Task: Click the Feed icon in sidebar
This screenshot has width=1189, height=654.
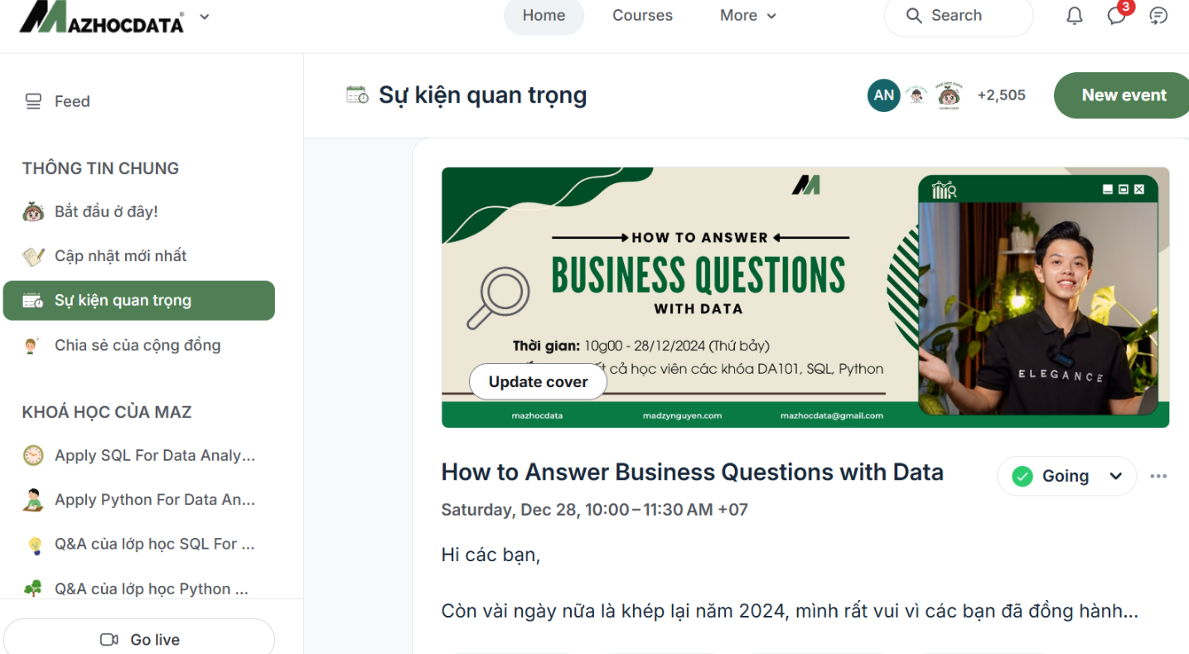Action: [33, 101]
